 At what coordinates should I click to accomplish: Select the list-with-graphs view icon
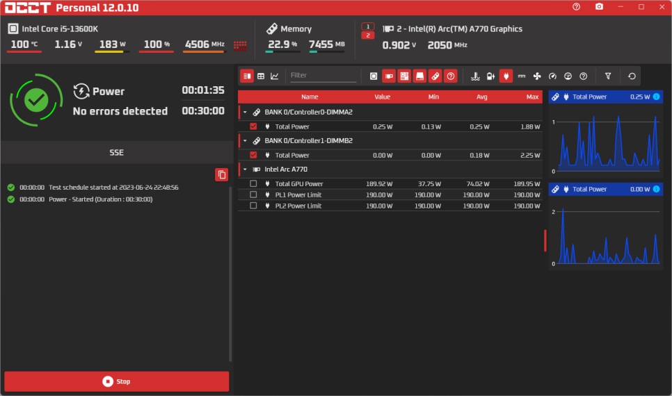click(x=247, y=76)
